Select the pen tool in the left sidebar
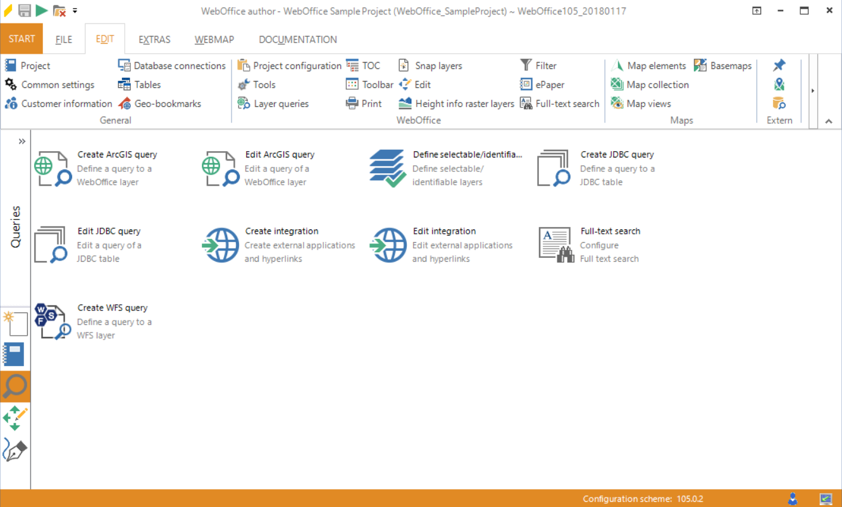The height and width of the screenshot is (507, 842). pyautogui.click(x=15, y=450)
